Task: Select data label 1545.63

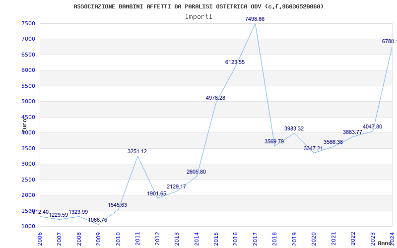Action: 118,205
